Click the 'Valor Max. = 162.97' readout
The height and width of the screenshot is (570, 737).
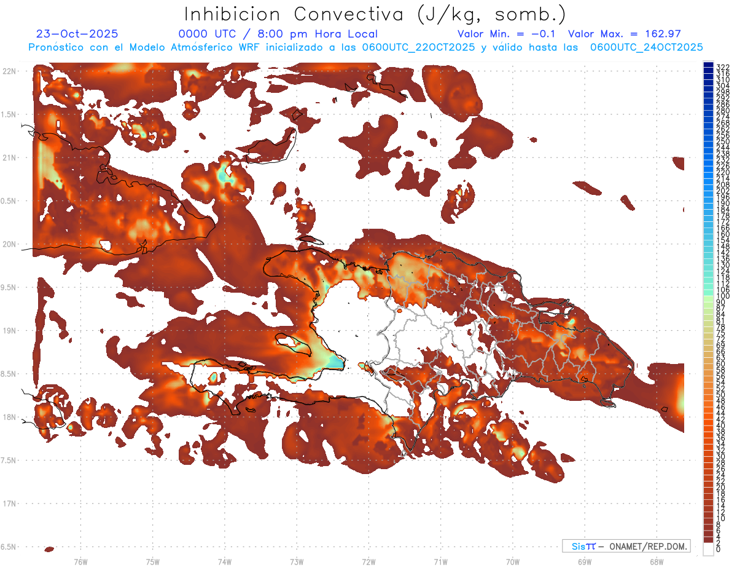tap(625, 34)
